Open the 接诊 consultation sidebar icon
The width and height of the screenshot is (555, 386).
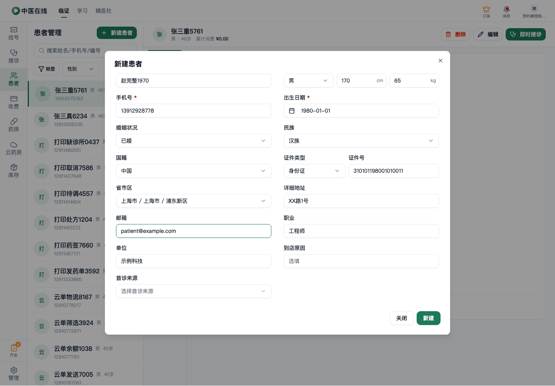pos(13,57)
